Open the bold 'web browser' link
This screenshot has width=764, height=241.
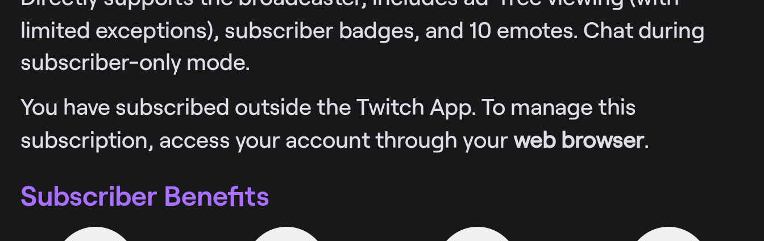tap(578, 140)
